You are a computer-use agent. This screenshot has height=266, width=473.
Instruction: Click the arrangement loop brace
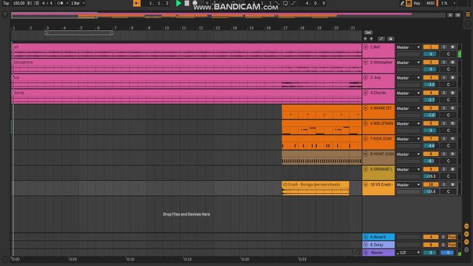[79, 33]
